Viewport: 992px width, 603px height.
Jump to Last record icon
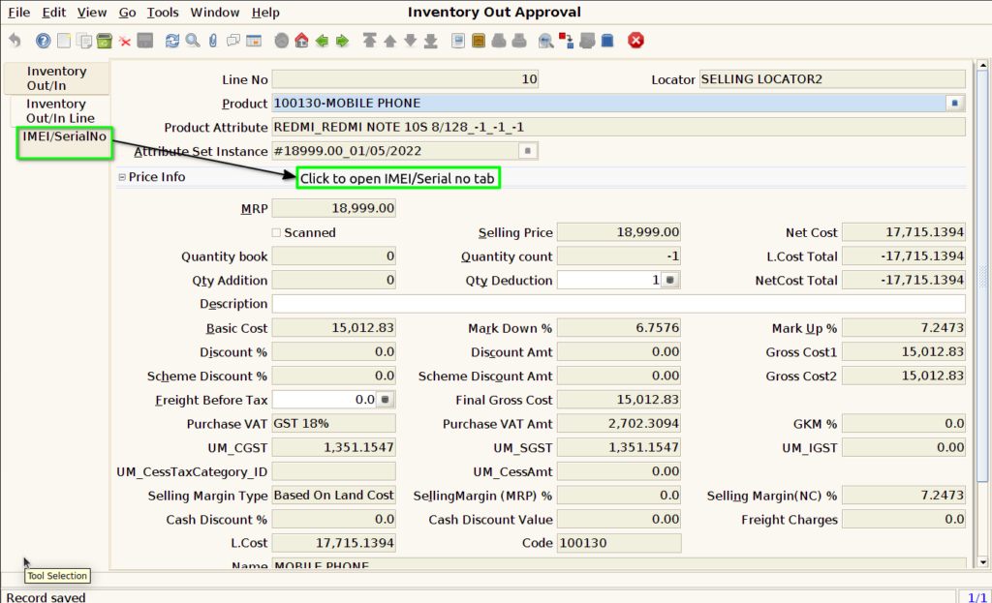tap(431, 41)
